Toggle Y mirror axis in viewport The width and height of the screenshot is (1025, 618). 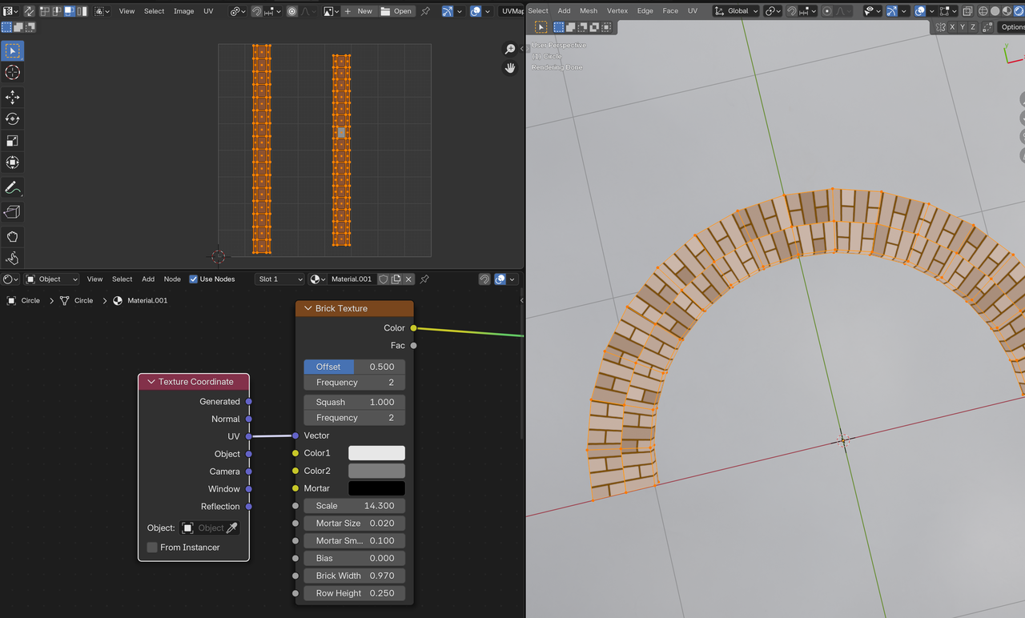(x=963, y=27)
